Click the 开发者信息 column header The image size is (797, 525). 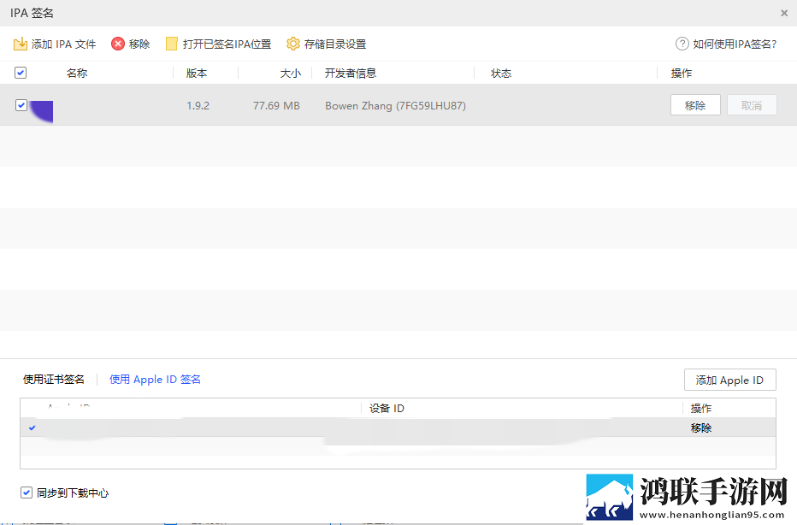tap(351, 74)
